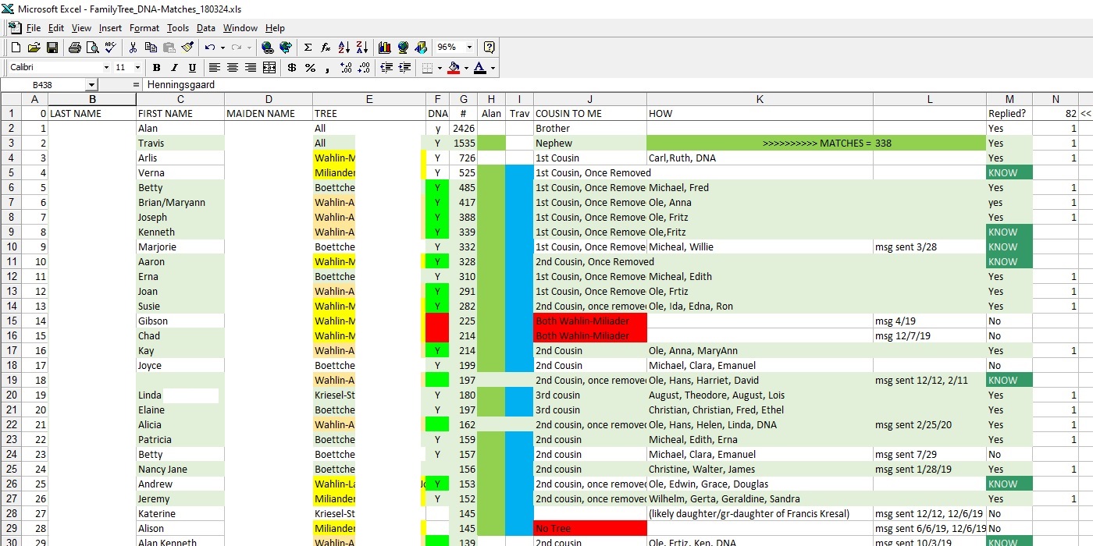Click the Fill Color paint bucket
1093x546 pixels.
(454, 68)
